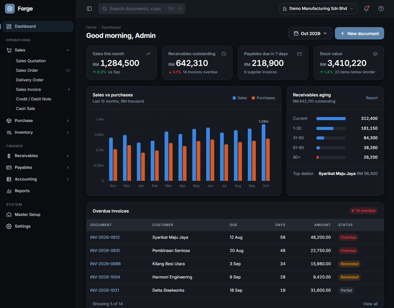Click the Purchase box icon
The height and width of the screenshot is (308, 394).
click(9, 121)
